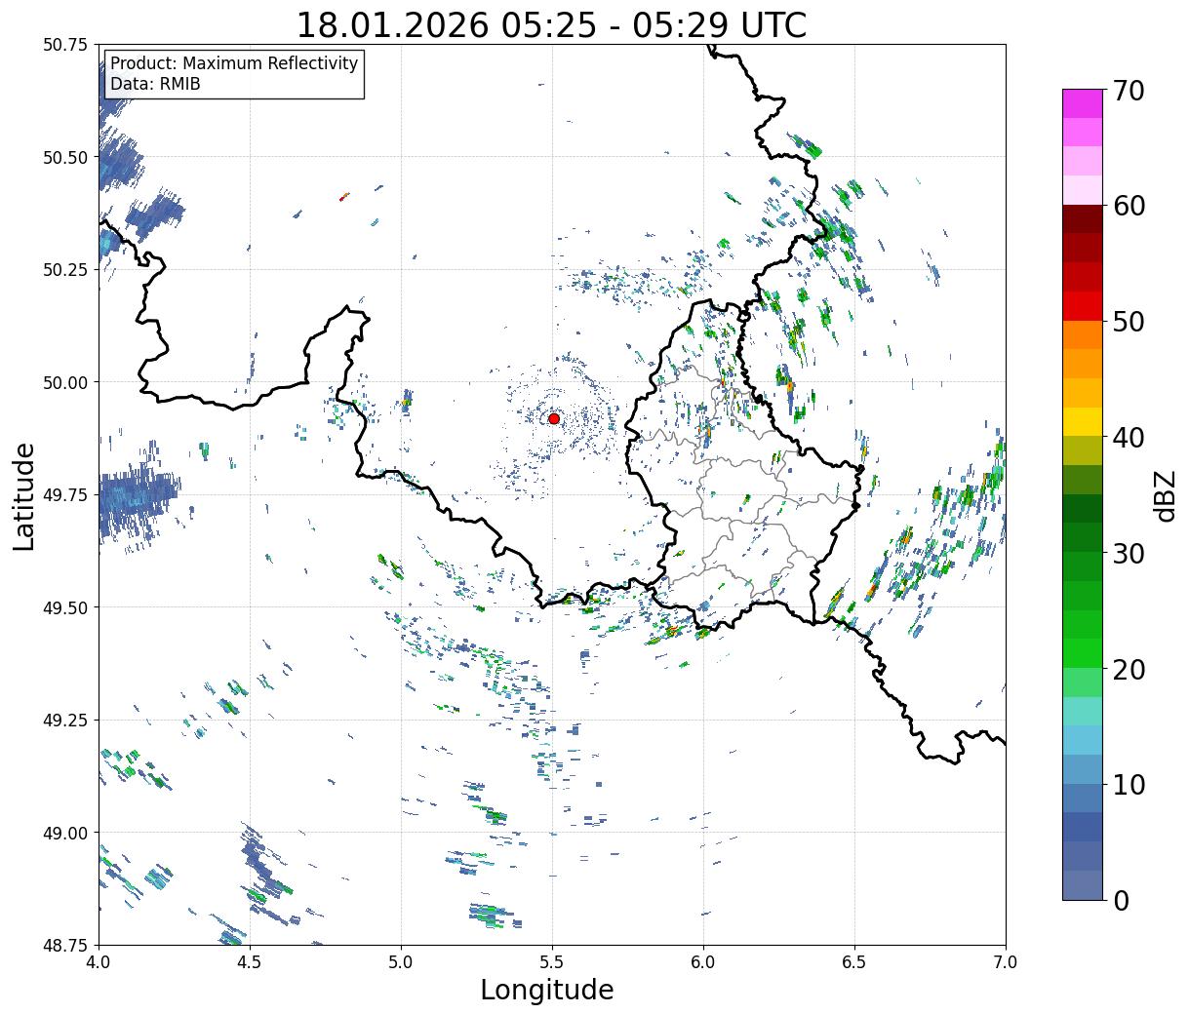The height and width of the screenshot is (1014, 1189).
Task: Click the latitude tick label 50.25
Action: [65, 270]
